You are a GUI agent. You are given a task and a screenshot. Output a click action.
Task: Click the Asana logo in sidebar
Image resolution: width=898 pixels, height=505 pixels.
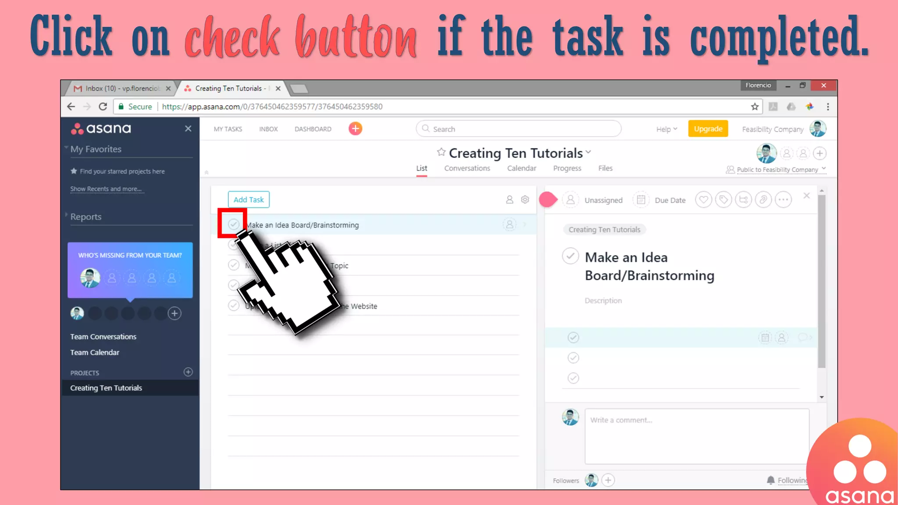(101, 128)
